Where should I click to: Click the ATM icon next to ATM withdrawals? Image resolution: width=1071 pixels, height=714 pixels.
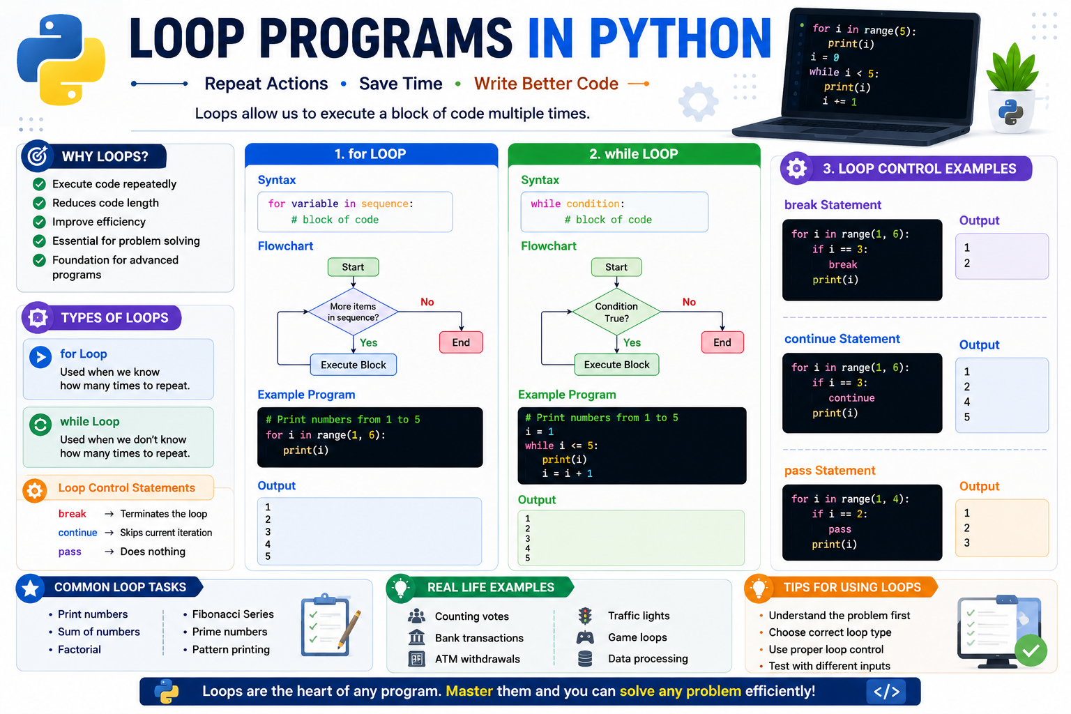click(417, 659)
